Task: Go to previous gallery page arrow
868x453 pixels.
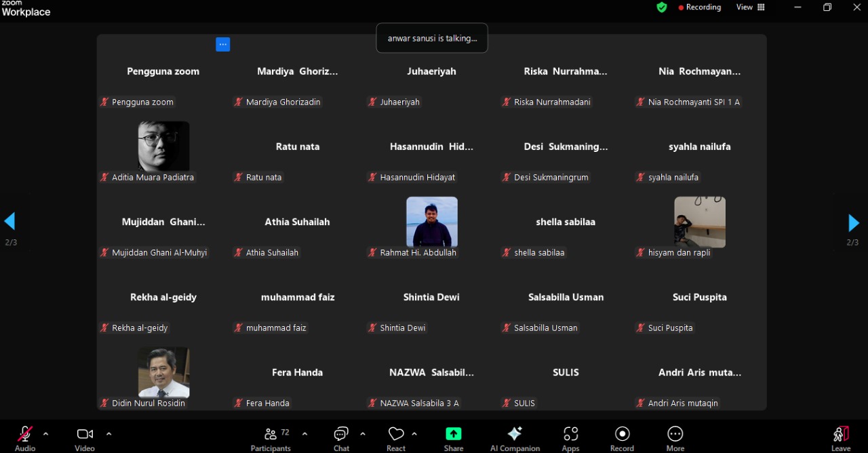Action: point(10,221)
